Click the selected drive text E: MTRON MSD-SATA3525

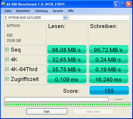tap(23, 18)
